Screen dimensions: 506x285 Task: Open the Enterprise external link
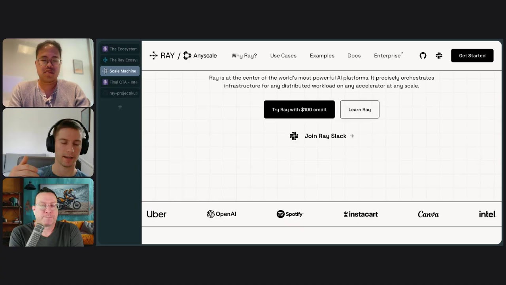tap(389, 56)
